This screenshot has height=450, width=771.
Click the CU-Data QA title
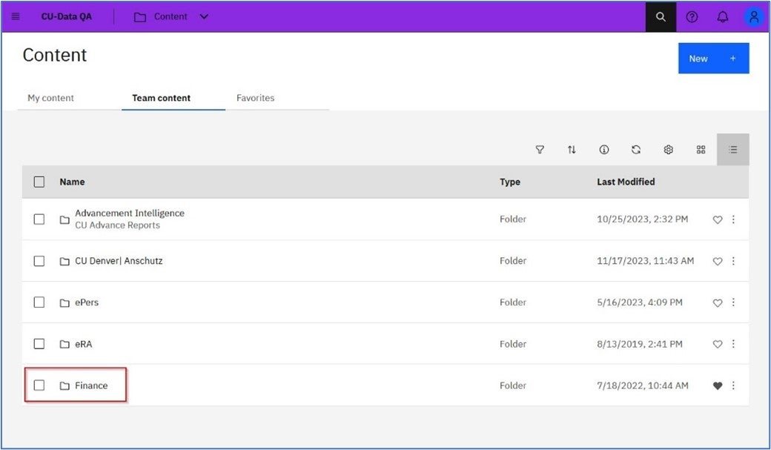[x=67, y=17]
